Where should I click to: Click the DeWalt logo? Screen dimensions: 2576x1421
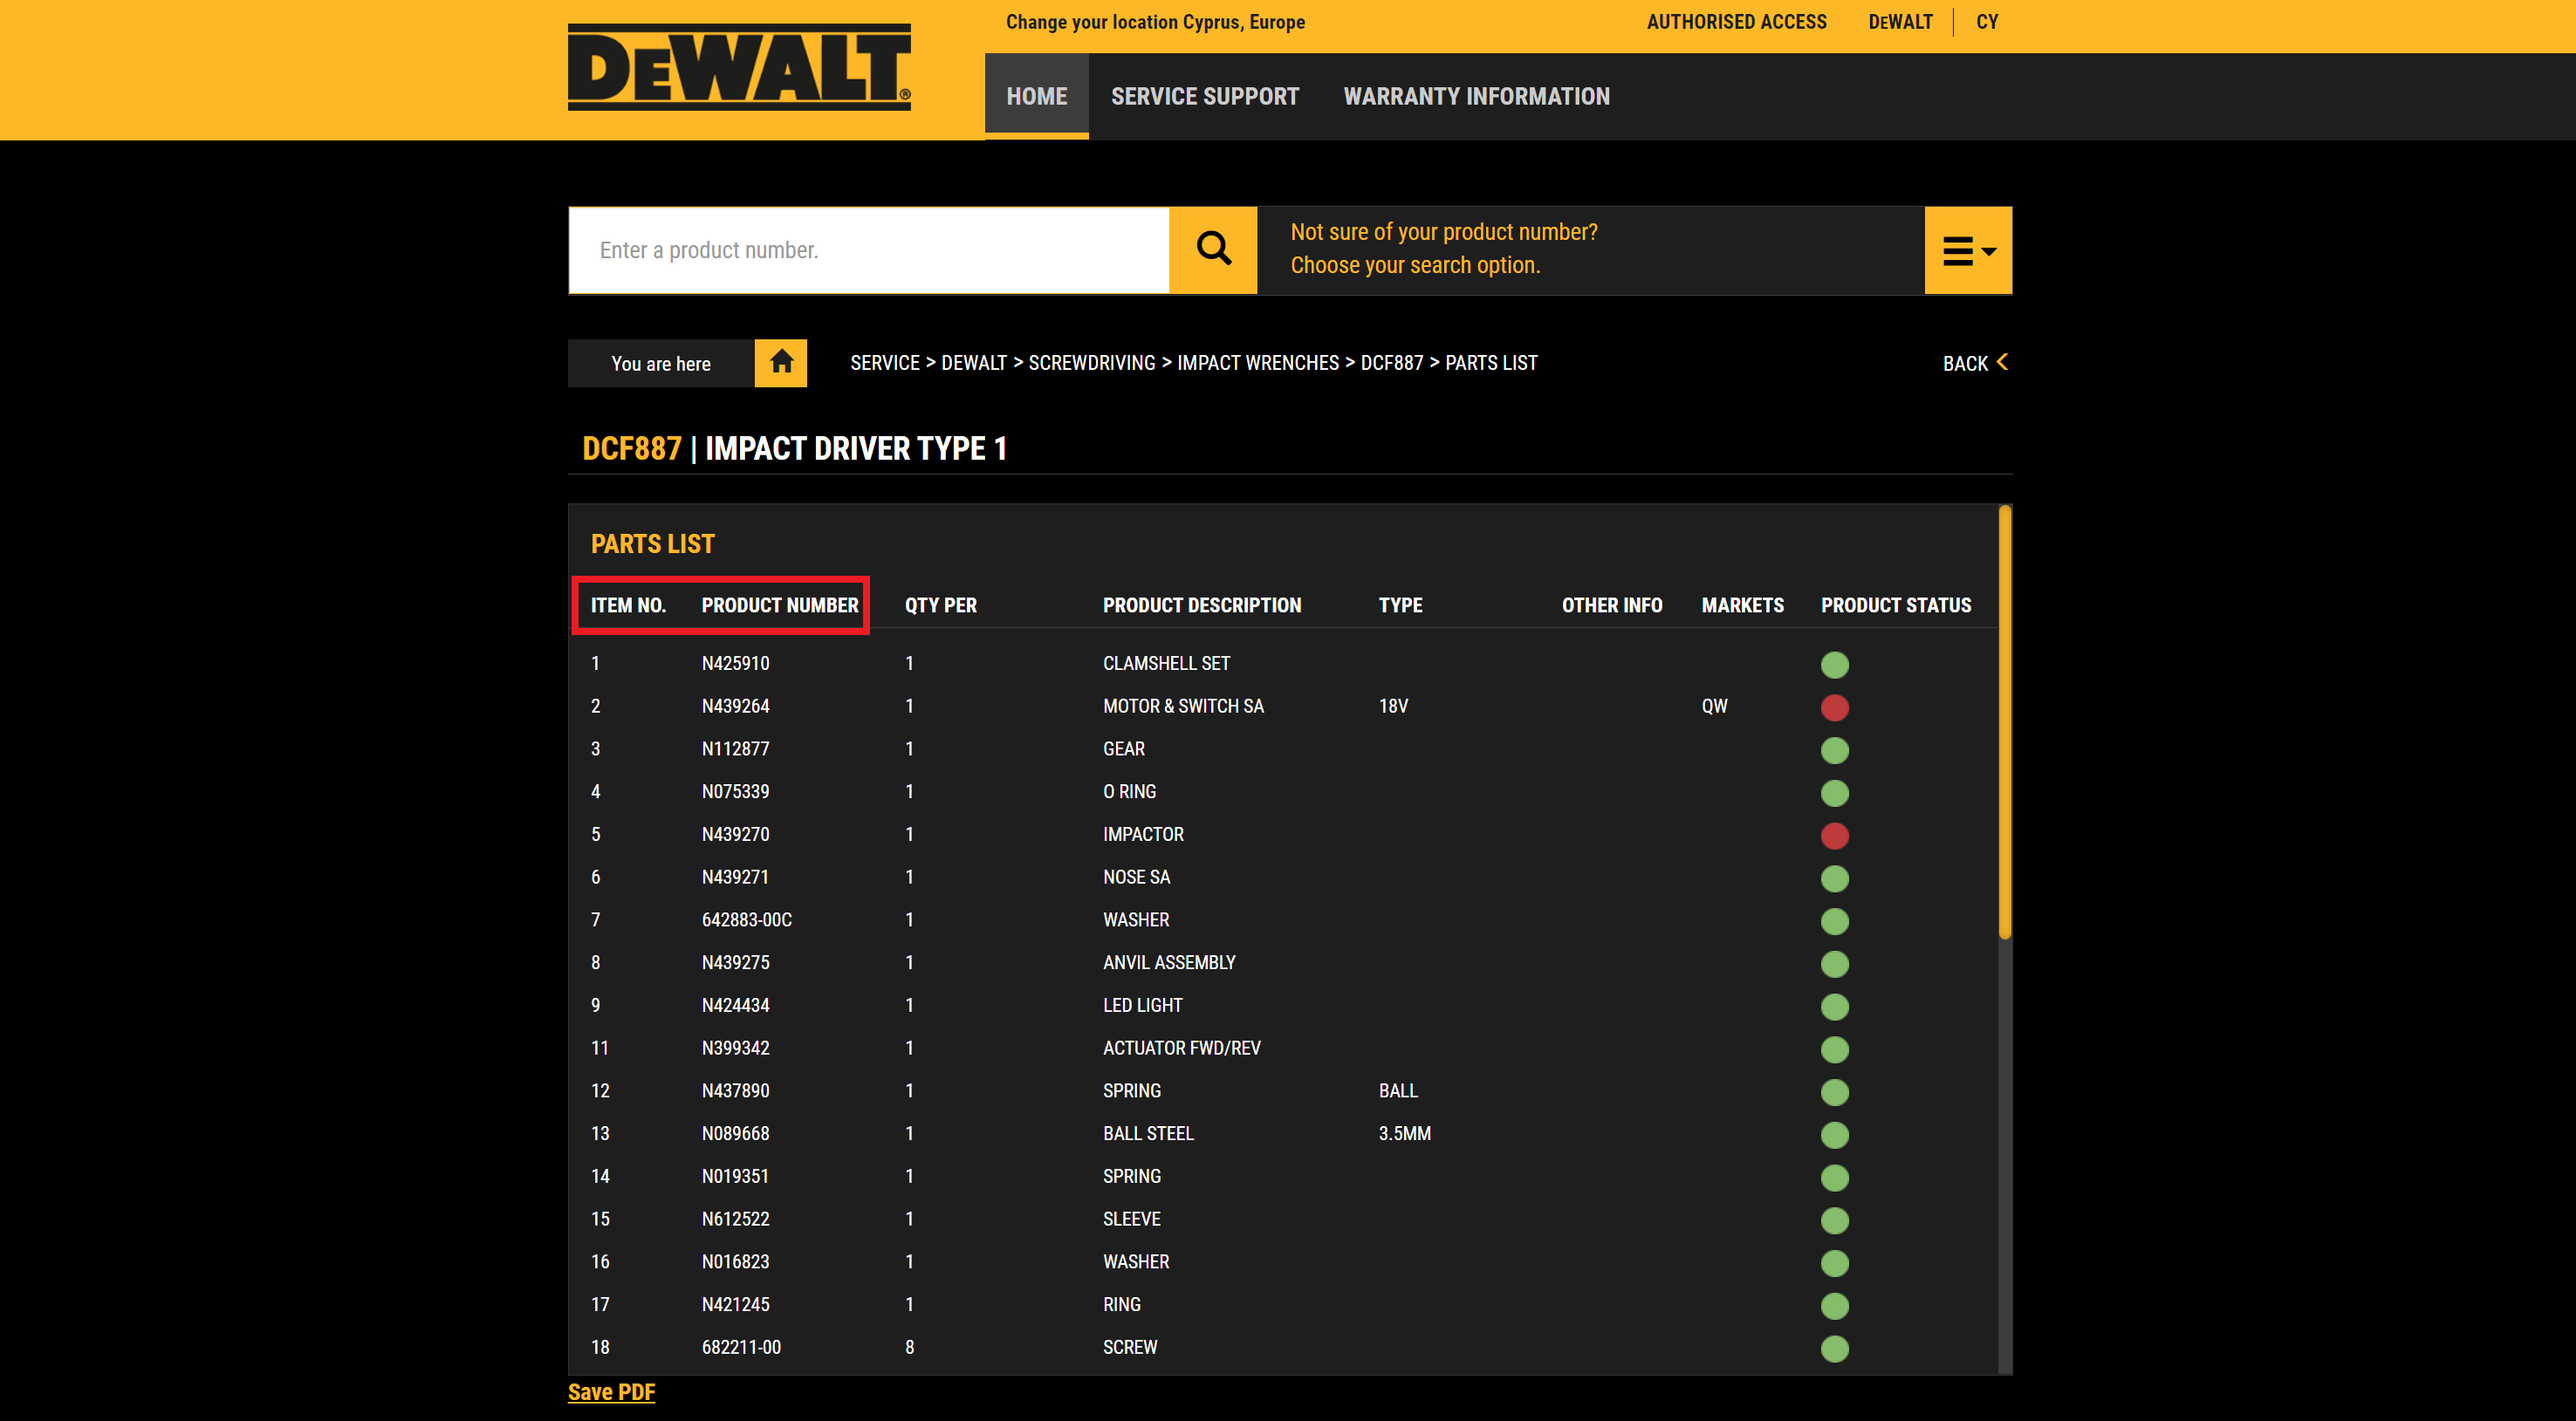click(x=739, y=67)
